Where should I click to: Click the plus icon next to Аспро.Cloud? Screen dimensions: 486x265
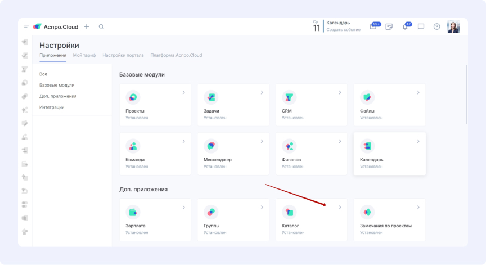pyautogui.click(x=87, y=26)
